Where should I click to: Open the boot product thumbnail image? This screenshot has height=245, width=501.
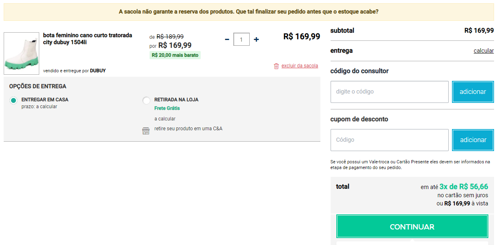22,53
